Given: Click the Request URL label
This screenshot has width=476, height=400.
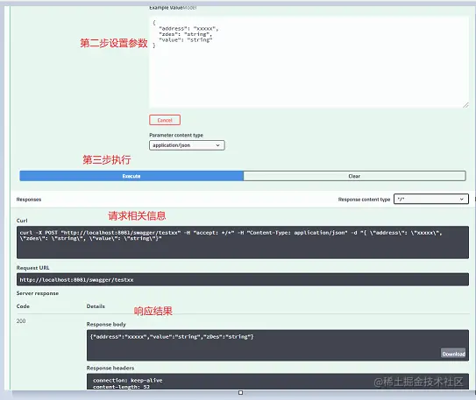Looking at the screenshot, I should point(32,268).
